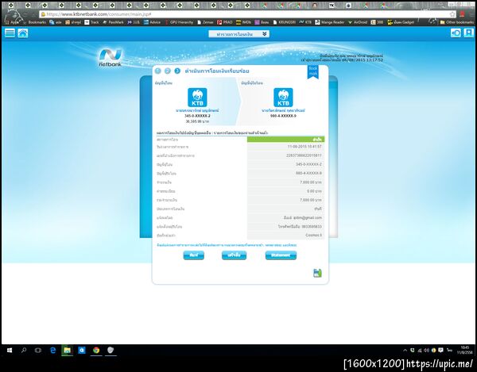Switch to Chrome on the taskbar

pos(96,351)
